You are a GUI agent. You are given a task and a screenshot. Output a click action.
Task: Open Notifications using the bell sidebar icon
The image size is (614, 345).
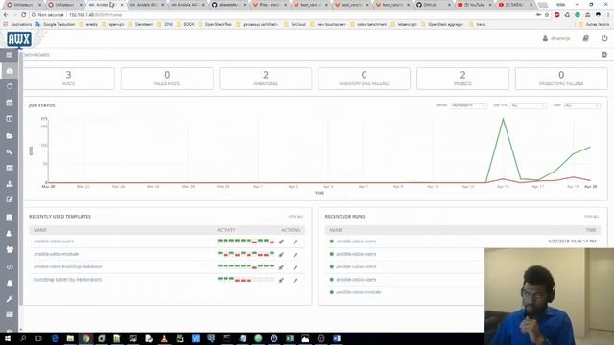[10, 283]
